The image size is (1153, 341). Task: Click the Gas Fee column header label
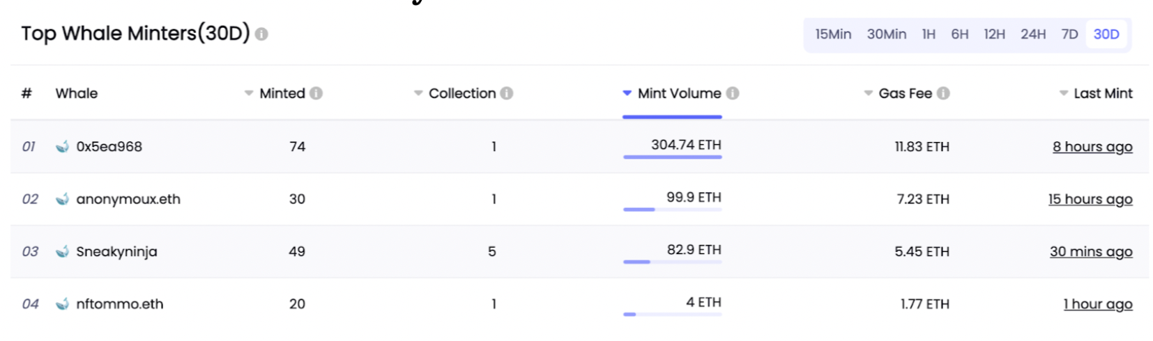tap(906, 93)
